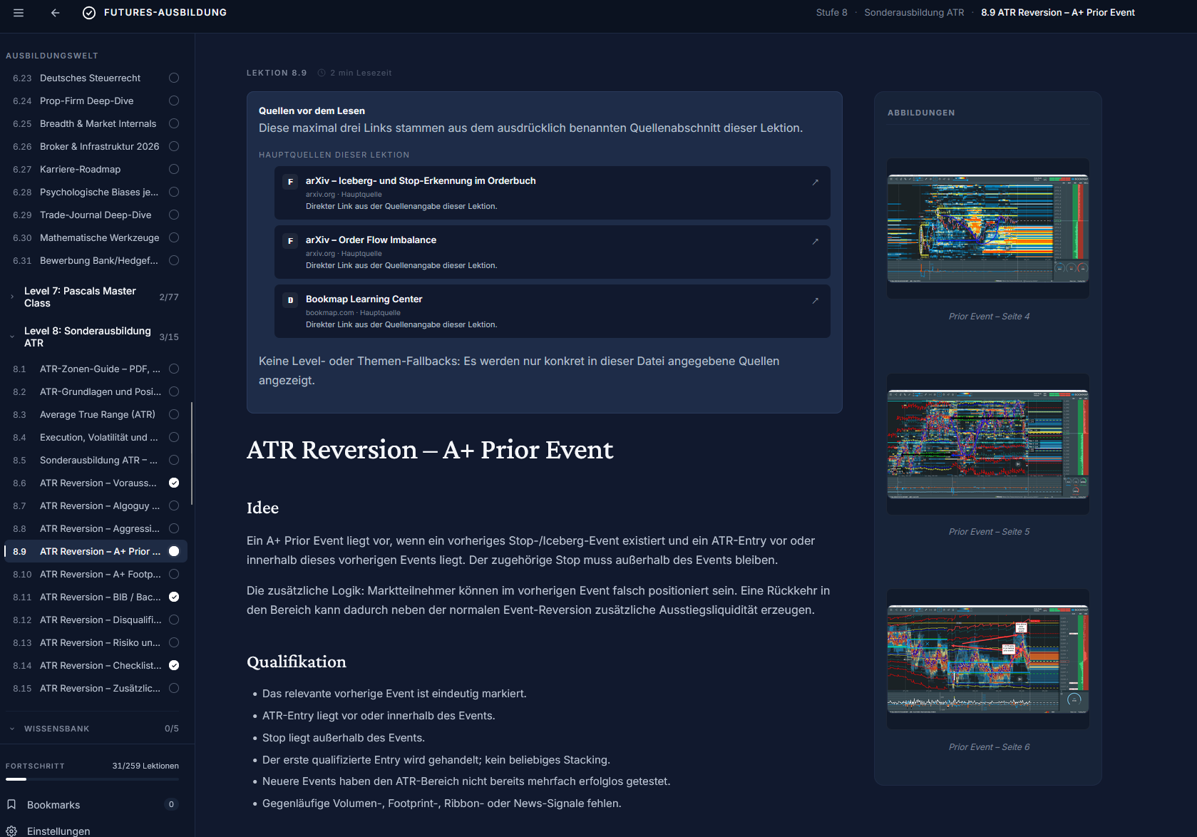Open lesson 8.10 ATR Reversion – A+ Footp...
Image resolution: width=1197 pixels, height=837 pixels.
point(96,574)
